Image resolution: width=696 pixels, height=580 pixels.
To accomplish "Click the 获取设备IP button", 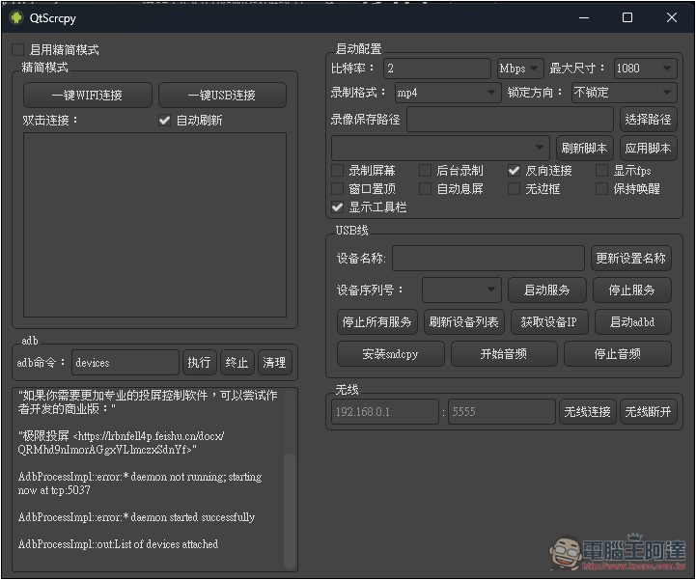I will tap(549, 321).
